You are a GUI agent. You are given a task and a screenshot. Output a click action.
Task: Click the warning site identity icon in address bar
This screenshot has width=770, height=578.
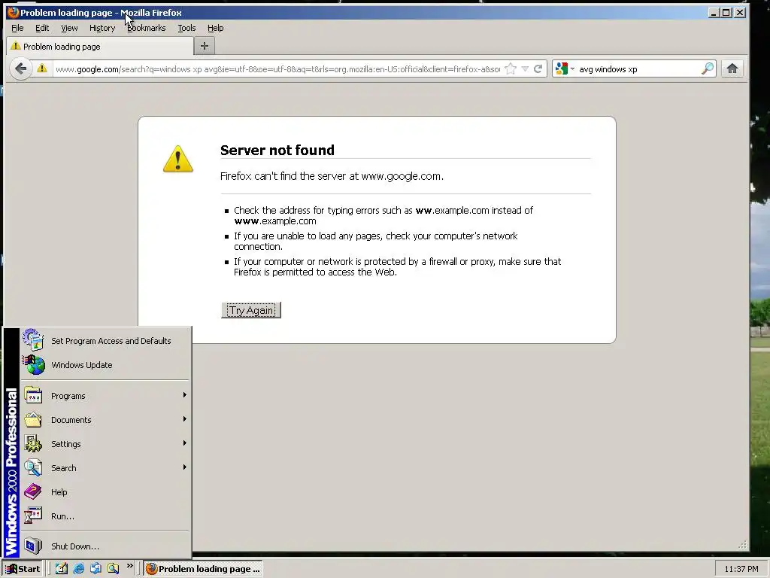[42, 68]
